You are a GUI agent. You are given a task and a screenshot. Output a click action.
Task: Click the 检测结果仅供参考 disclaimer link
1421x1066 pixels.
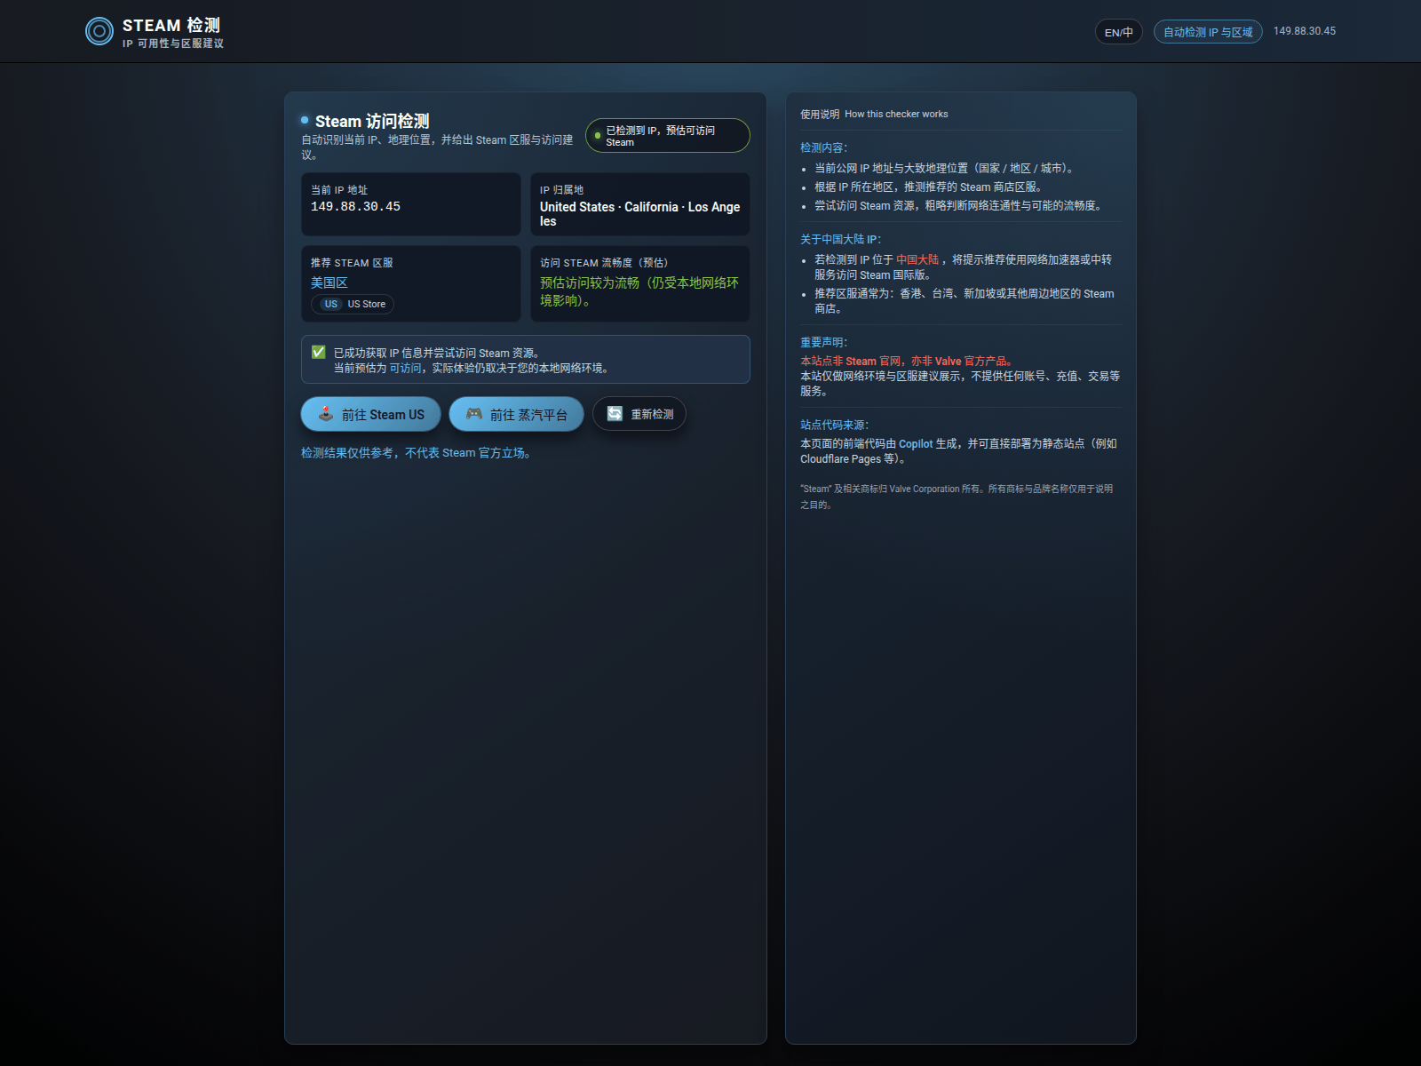pos(417,452)
